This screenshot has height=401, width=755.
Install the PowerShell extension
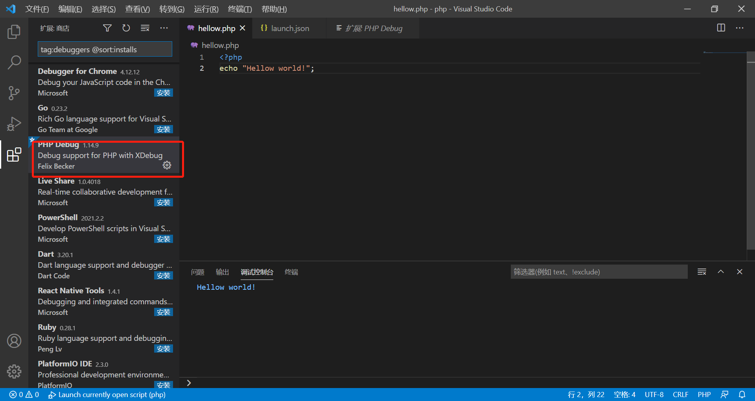164,239
